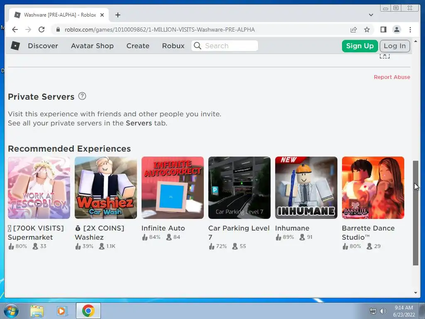Open the Robux menu item
The image size is (425, 319).
173,46
